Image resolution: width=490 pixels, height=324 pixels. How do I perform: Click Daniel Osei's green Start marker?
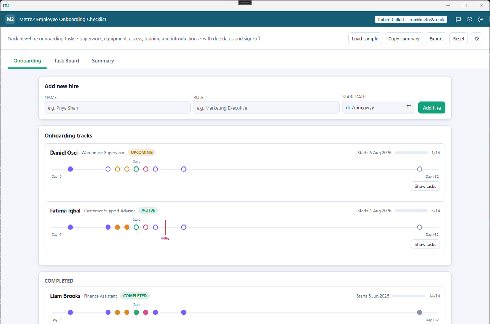136,169
